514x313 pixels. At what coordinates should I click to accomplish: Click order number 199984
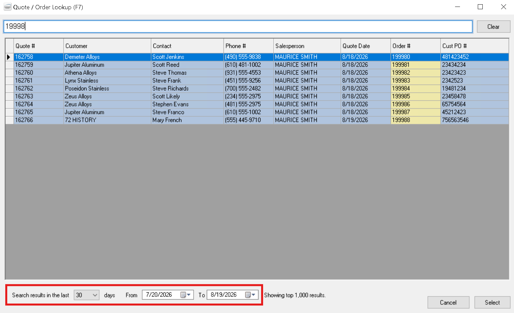[x=416, y=88]
